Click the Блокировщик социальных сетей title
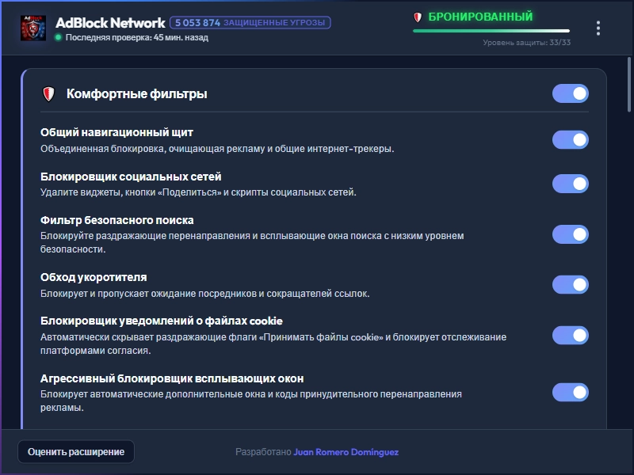 (131, 177)
